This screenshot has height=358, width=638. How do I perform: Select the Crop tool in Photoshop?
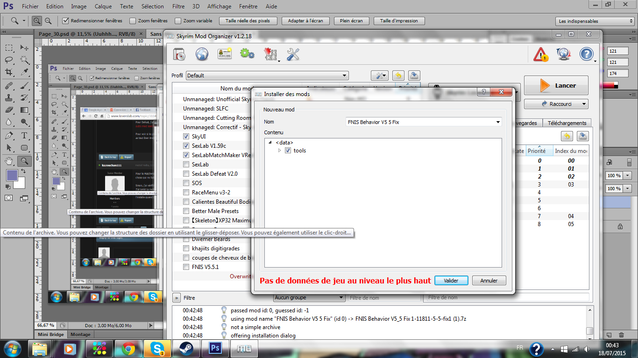coord(9,72)
